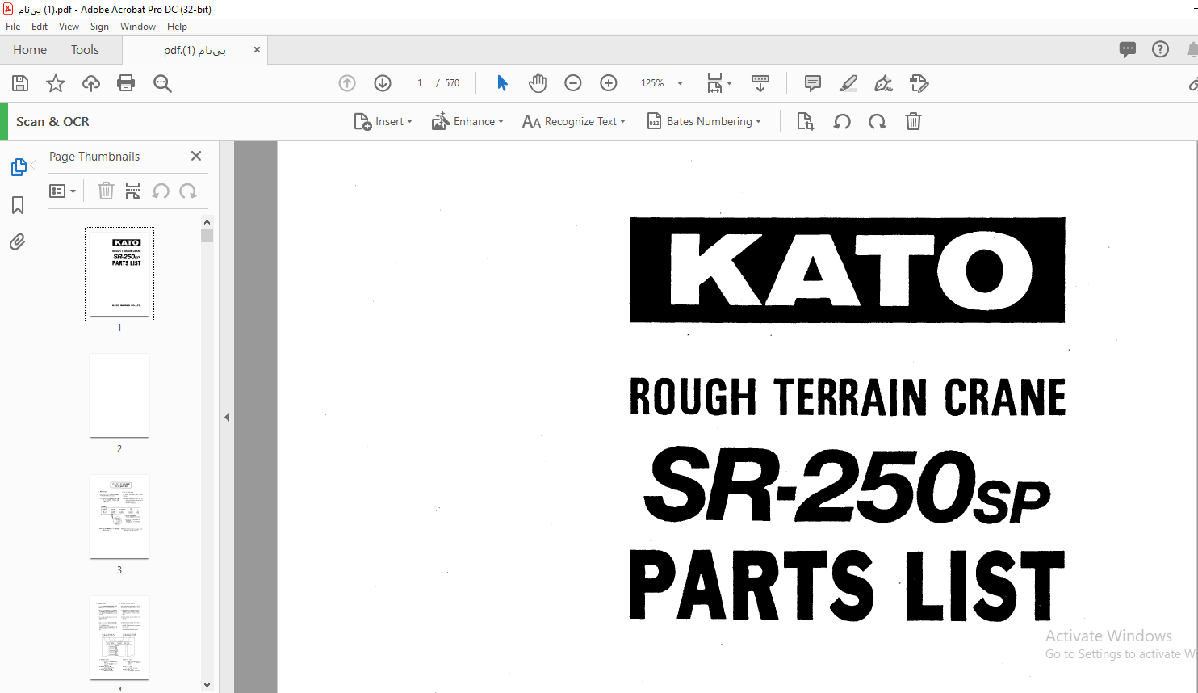Rotate thumbnail counterclockwise in Page Thumbnails
The width and height of the screenshot is (1198, 693).
point(161,191)
